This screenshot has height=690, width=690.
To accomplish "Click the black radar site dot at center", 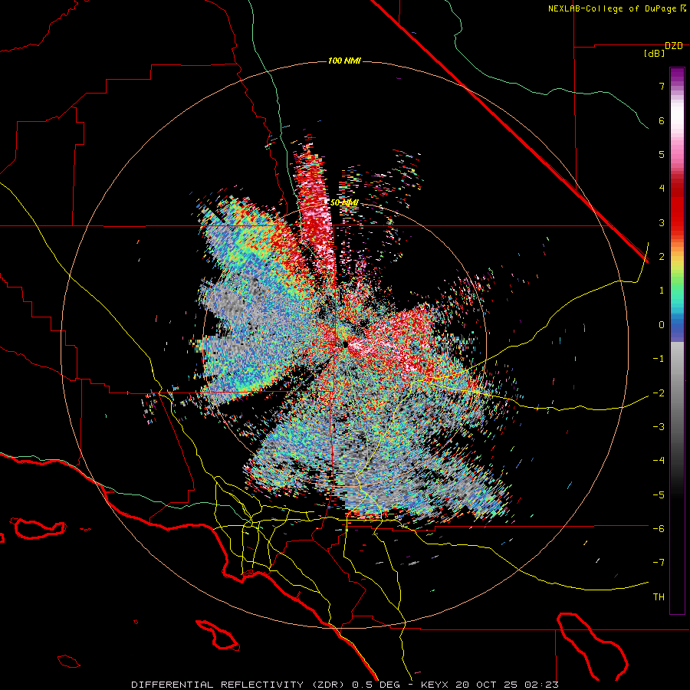I will (345, 344).
